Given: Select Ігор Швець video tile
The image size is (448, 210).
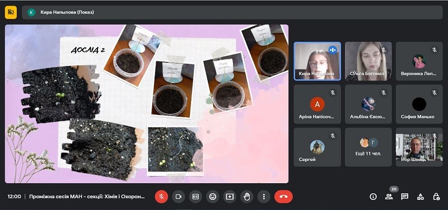Looking at the screenshot, I should click(x=419, y=147).
